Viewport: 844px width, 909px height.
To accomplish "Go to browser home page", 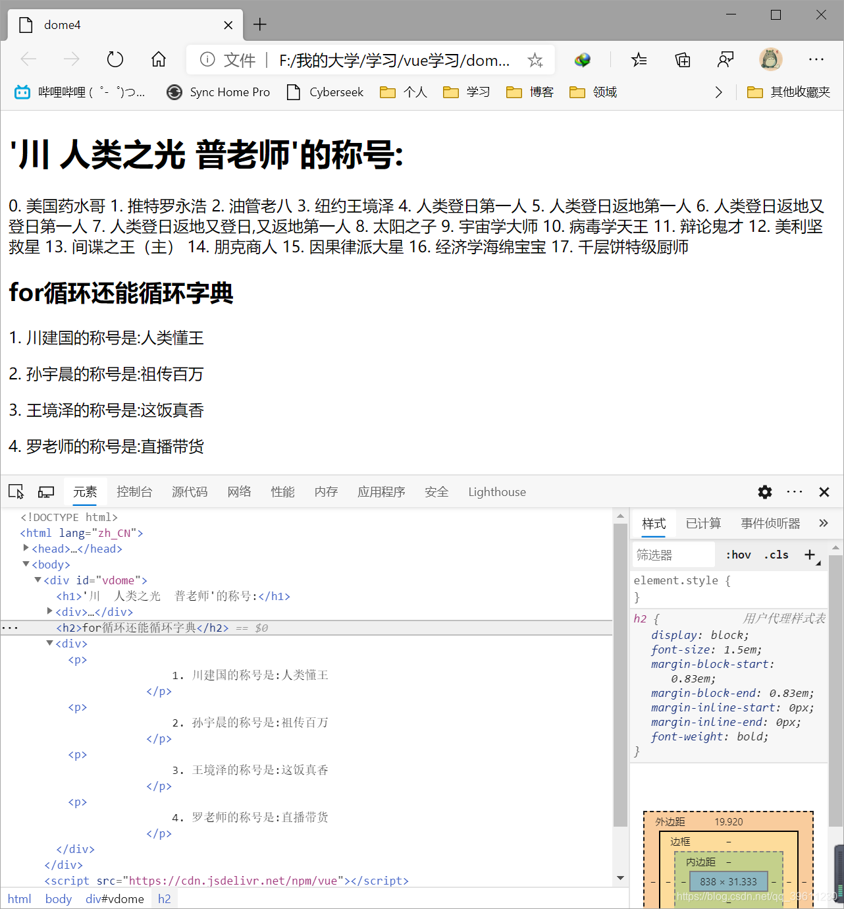I will pos(159,59).
